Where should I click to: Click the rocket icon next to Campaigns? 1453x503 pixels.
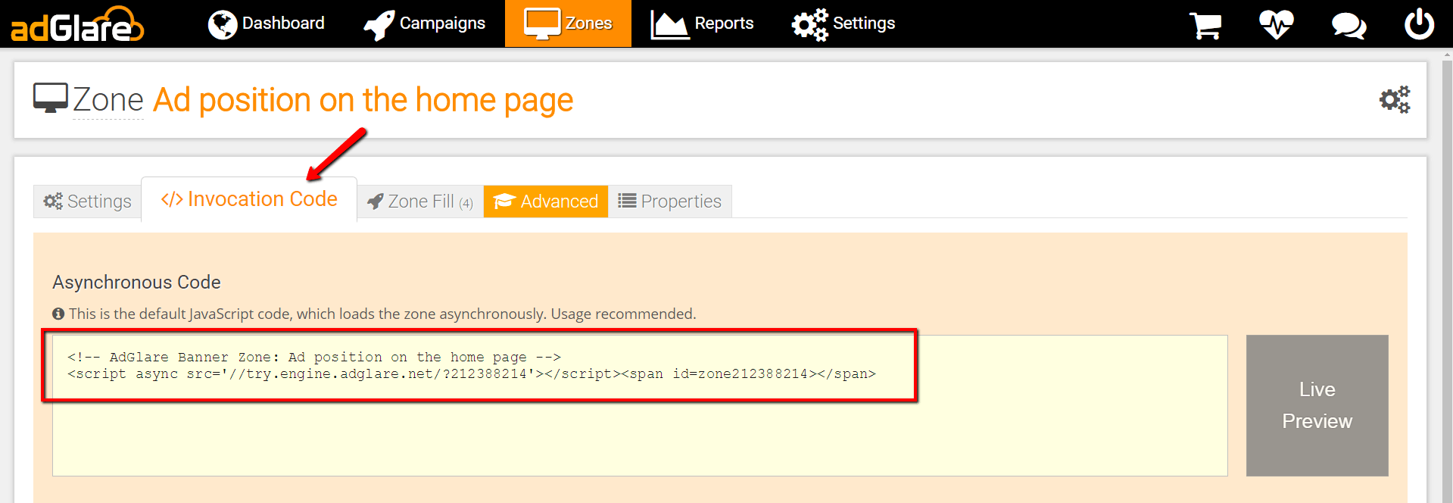[379, 26]
